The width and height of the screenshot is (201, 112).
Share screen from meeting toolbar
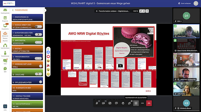pos(110,103)
